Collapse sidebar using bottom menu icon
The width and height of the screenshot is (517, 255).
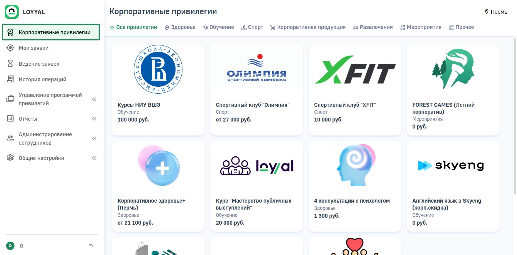point(91,246)
